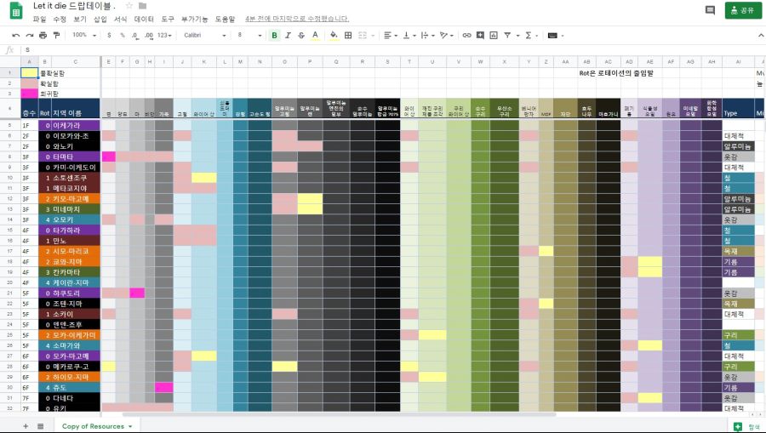Expand the Calibri font dropdown
The image size is (766, 433).
(x=203, y=35)
